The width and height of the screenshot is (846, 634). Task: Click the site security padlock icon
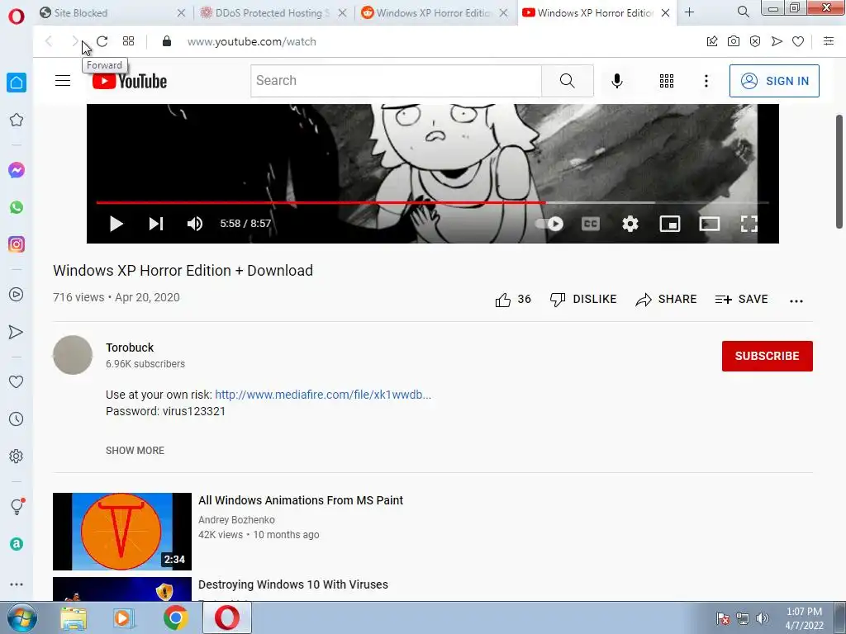click(x=167, y=41)
